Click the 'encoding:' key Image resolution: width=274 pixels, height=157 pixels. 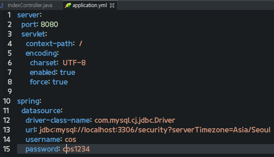click(x=42, y=53)
